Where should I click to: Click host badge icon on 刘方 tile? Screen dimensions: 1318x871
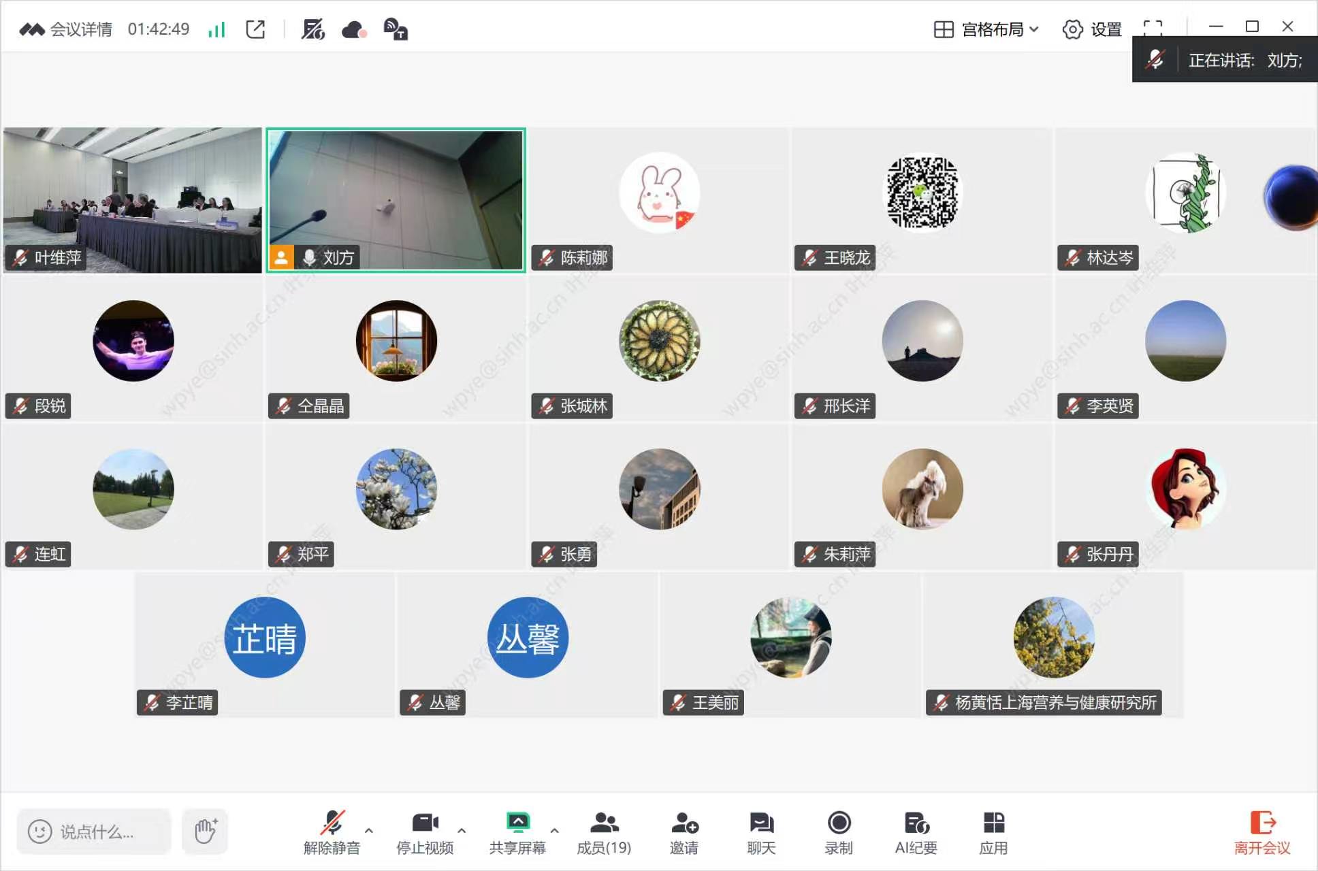[x=281, y=257]
